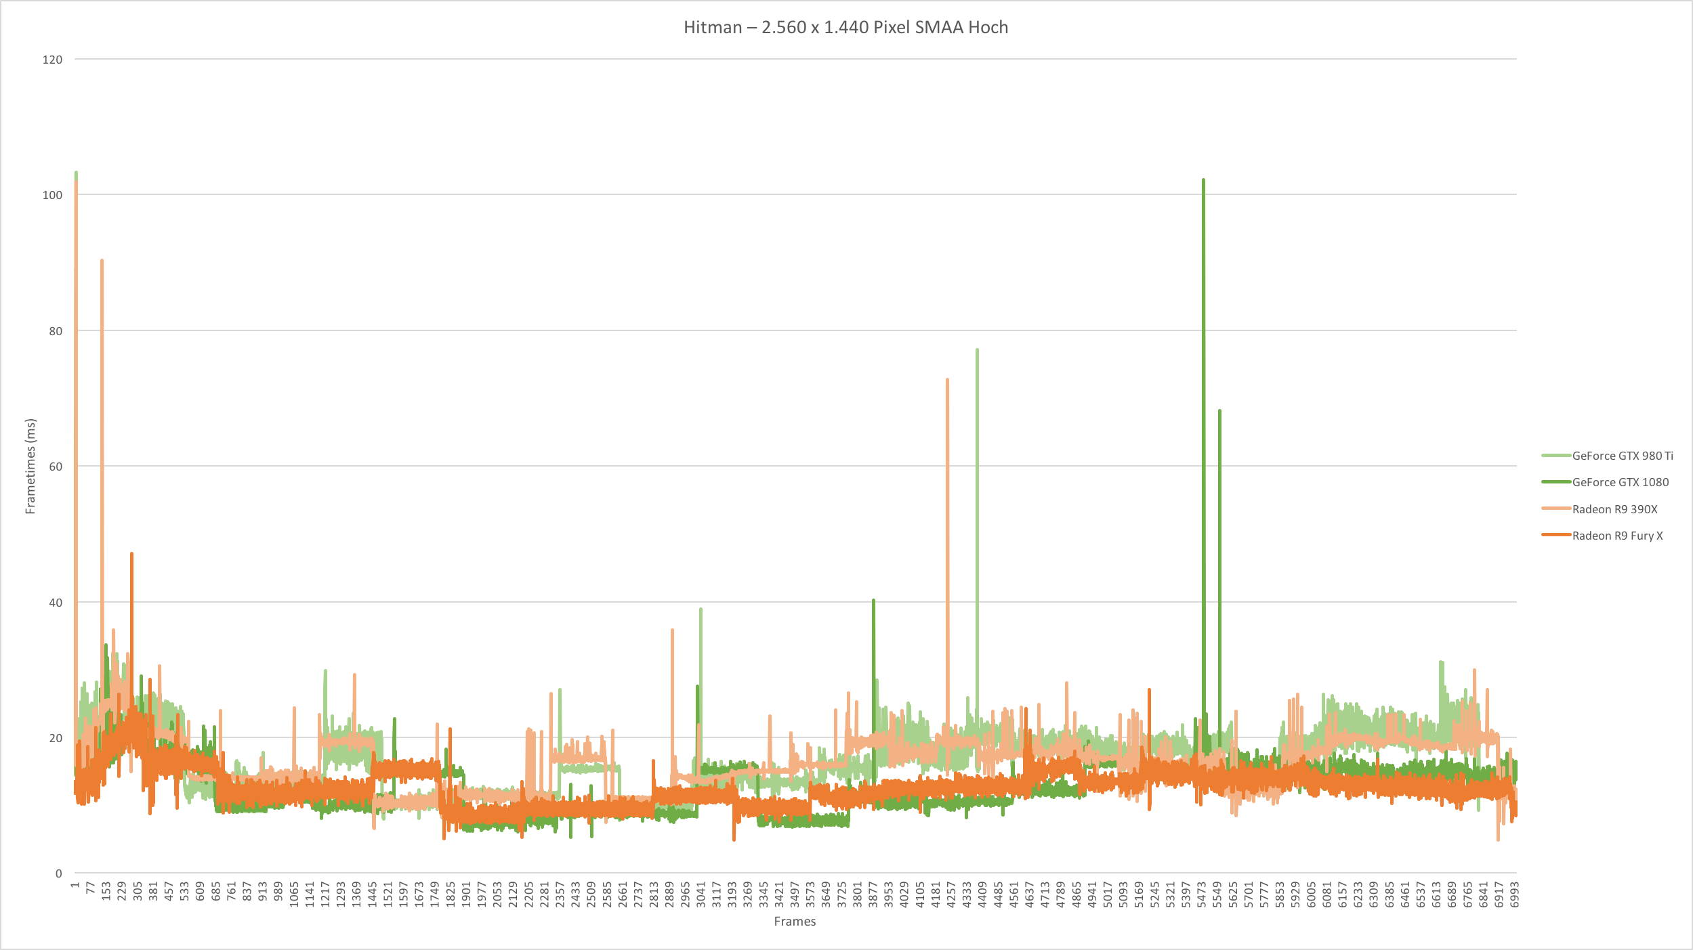Pick the dark orange R9 Fury X legend line

click(x=1556, y=535)
